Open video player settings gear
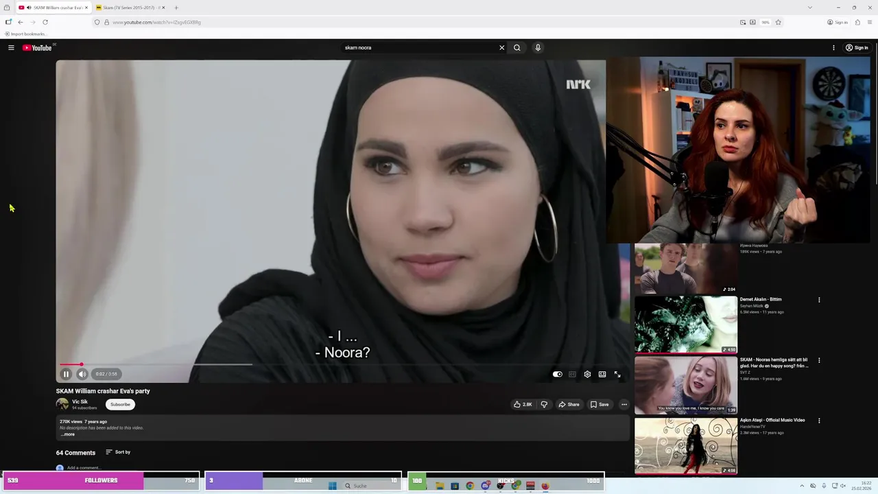878x494 pixels. point(587,374)
